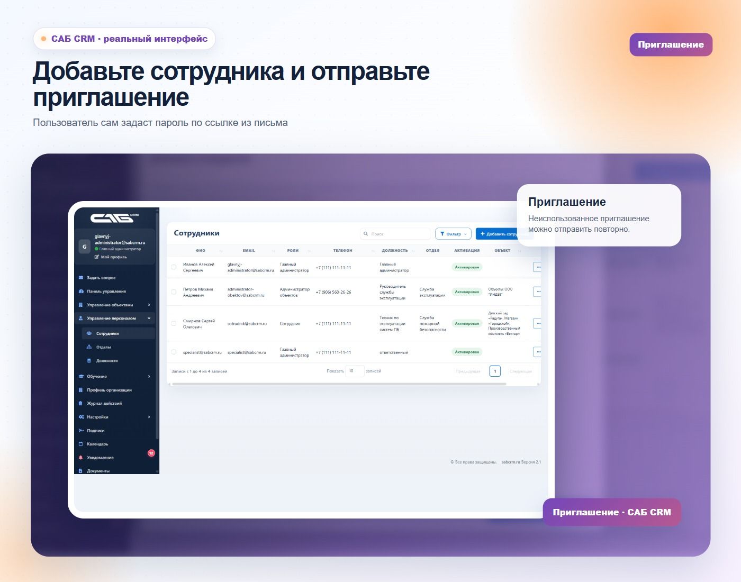Tick the checkbox for Смирнов Сергей Олегович
This screenshot has height=582, width=741.
[x=174, y=323]
